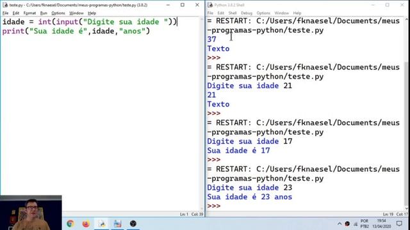This screenshot has height=230, width=410.
Task: Open File menu in Python Shell
Action: (x=210, y=13)
